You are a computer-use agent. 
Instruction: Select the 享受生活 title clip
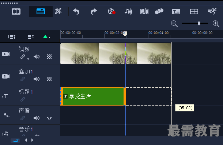point(93,96)
